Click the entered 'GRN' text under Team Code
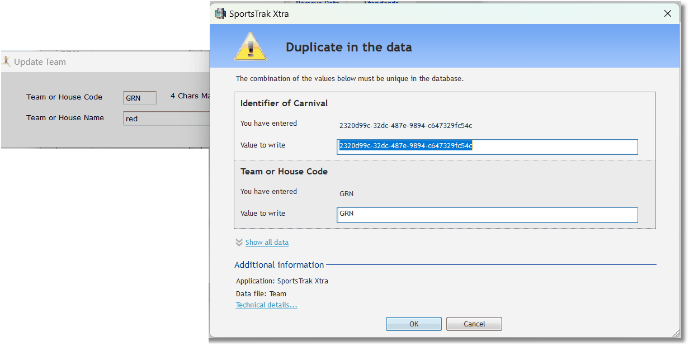The image size is (689, 346). [x=347, y=194]
